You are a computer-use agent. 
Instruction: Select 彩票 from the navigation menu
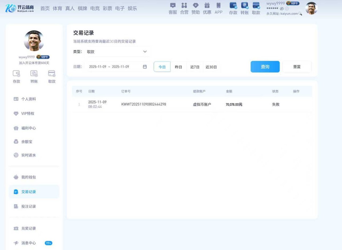pyautogui.click(x=107, y=8)
